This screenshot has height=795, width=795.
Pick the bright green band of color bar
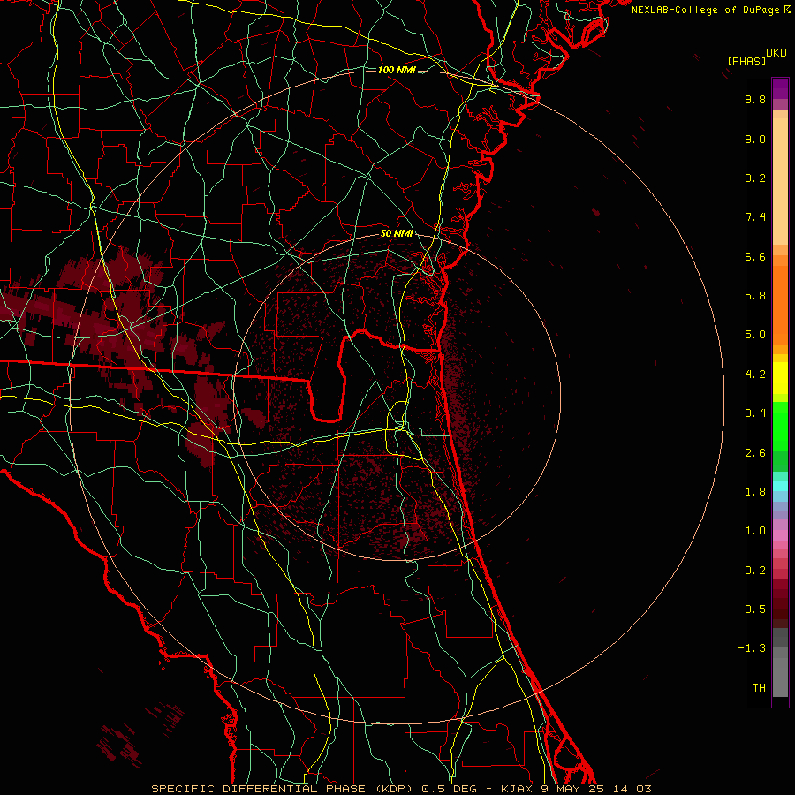780,428
